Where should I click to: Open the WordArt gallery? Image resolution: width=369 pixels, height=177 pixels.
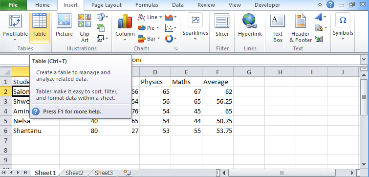click(320, 17)
